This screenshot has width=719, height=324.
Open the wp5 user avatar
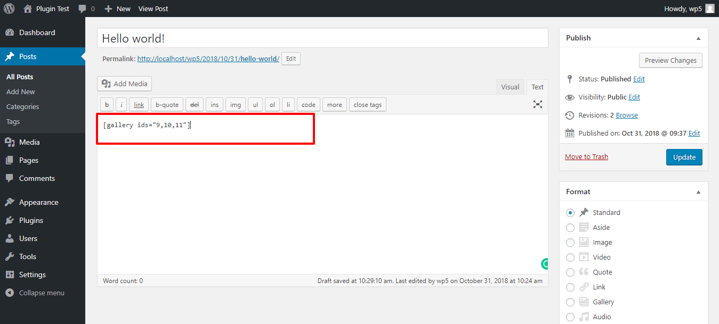[x=709, y=9]
